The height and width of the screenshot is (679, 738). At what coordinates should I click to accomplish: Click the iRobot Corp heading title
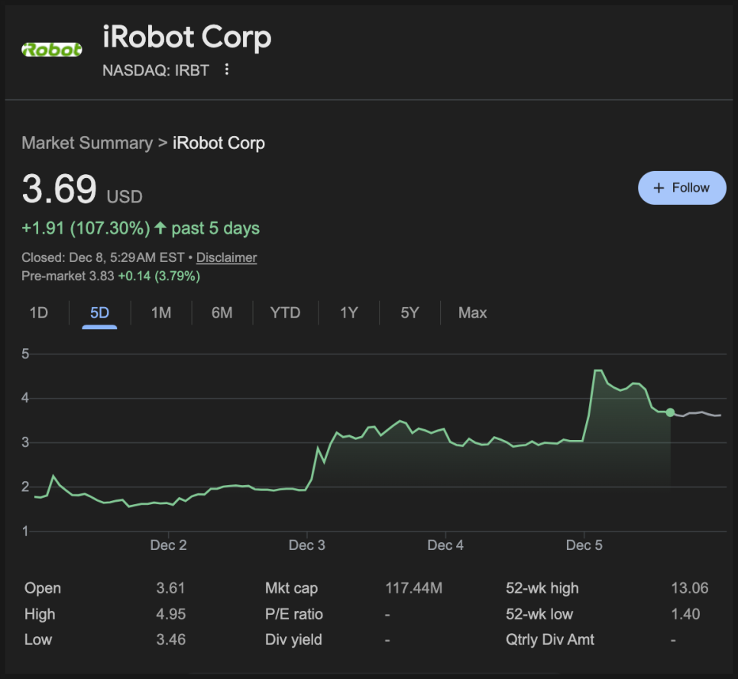tap(187, 37)
